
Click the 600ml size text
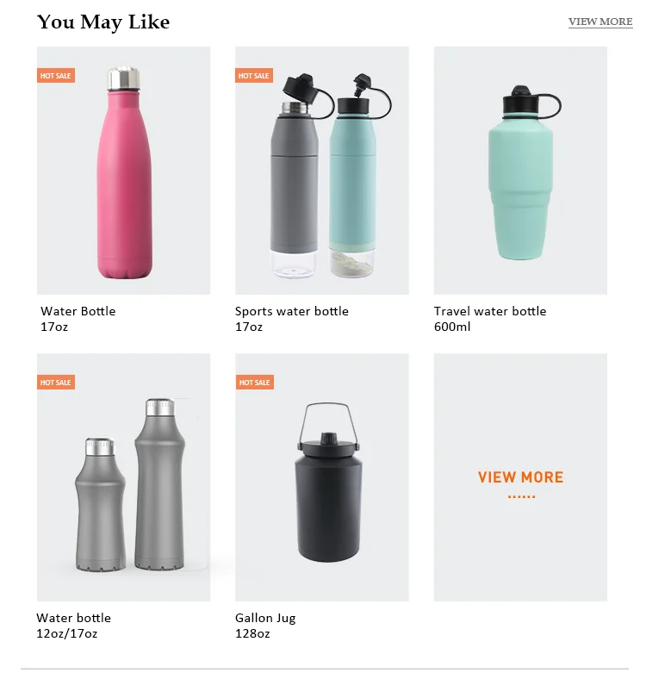pyautogui.click(x=452, y=327)
